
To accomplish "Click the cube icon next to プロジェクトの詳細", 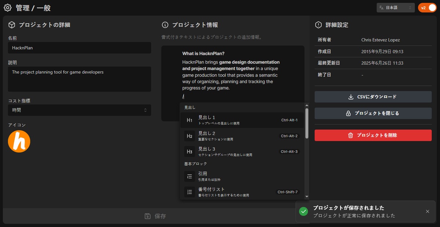I will click(12, 25).
